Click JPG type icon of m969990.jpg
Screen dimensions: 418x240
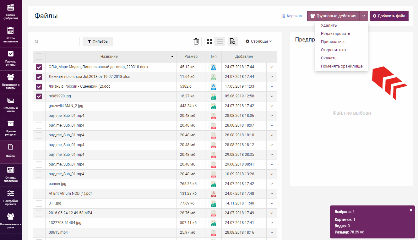click(x=213, y=96)
